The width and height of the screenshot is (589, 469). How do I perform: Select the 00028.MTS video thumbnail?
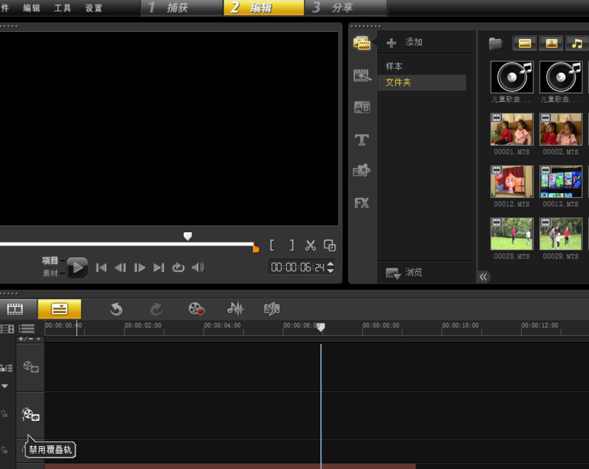[x=512, y=234]
